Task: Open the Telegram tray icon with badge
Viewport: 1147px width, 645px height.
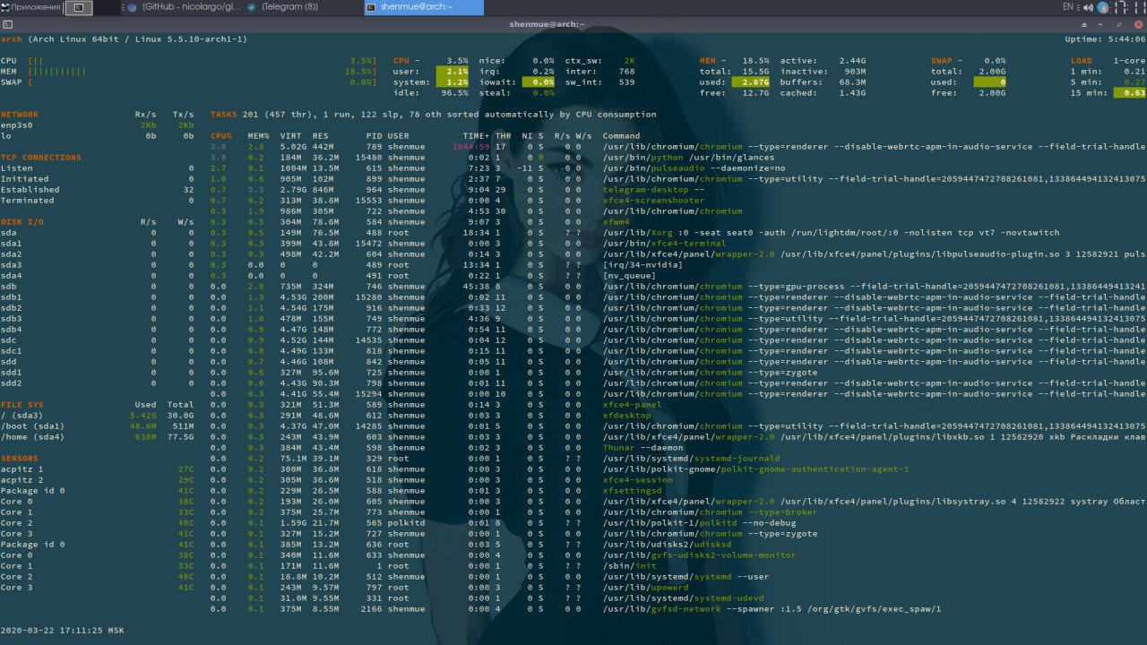Action: (x=1102, y=7)
